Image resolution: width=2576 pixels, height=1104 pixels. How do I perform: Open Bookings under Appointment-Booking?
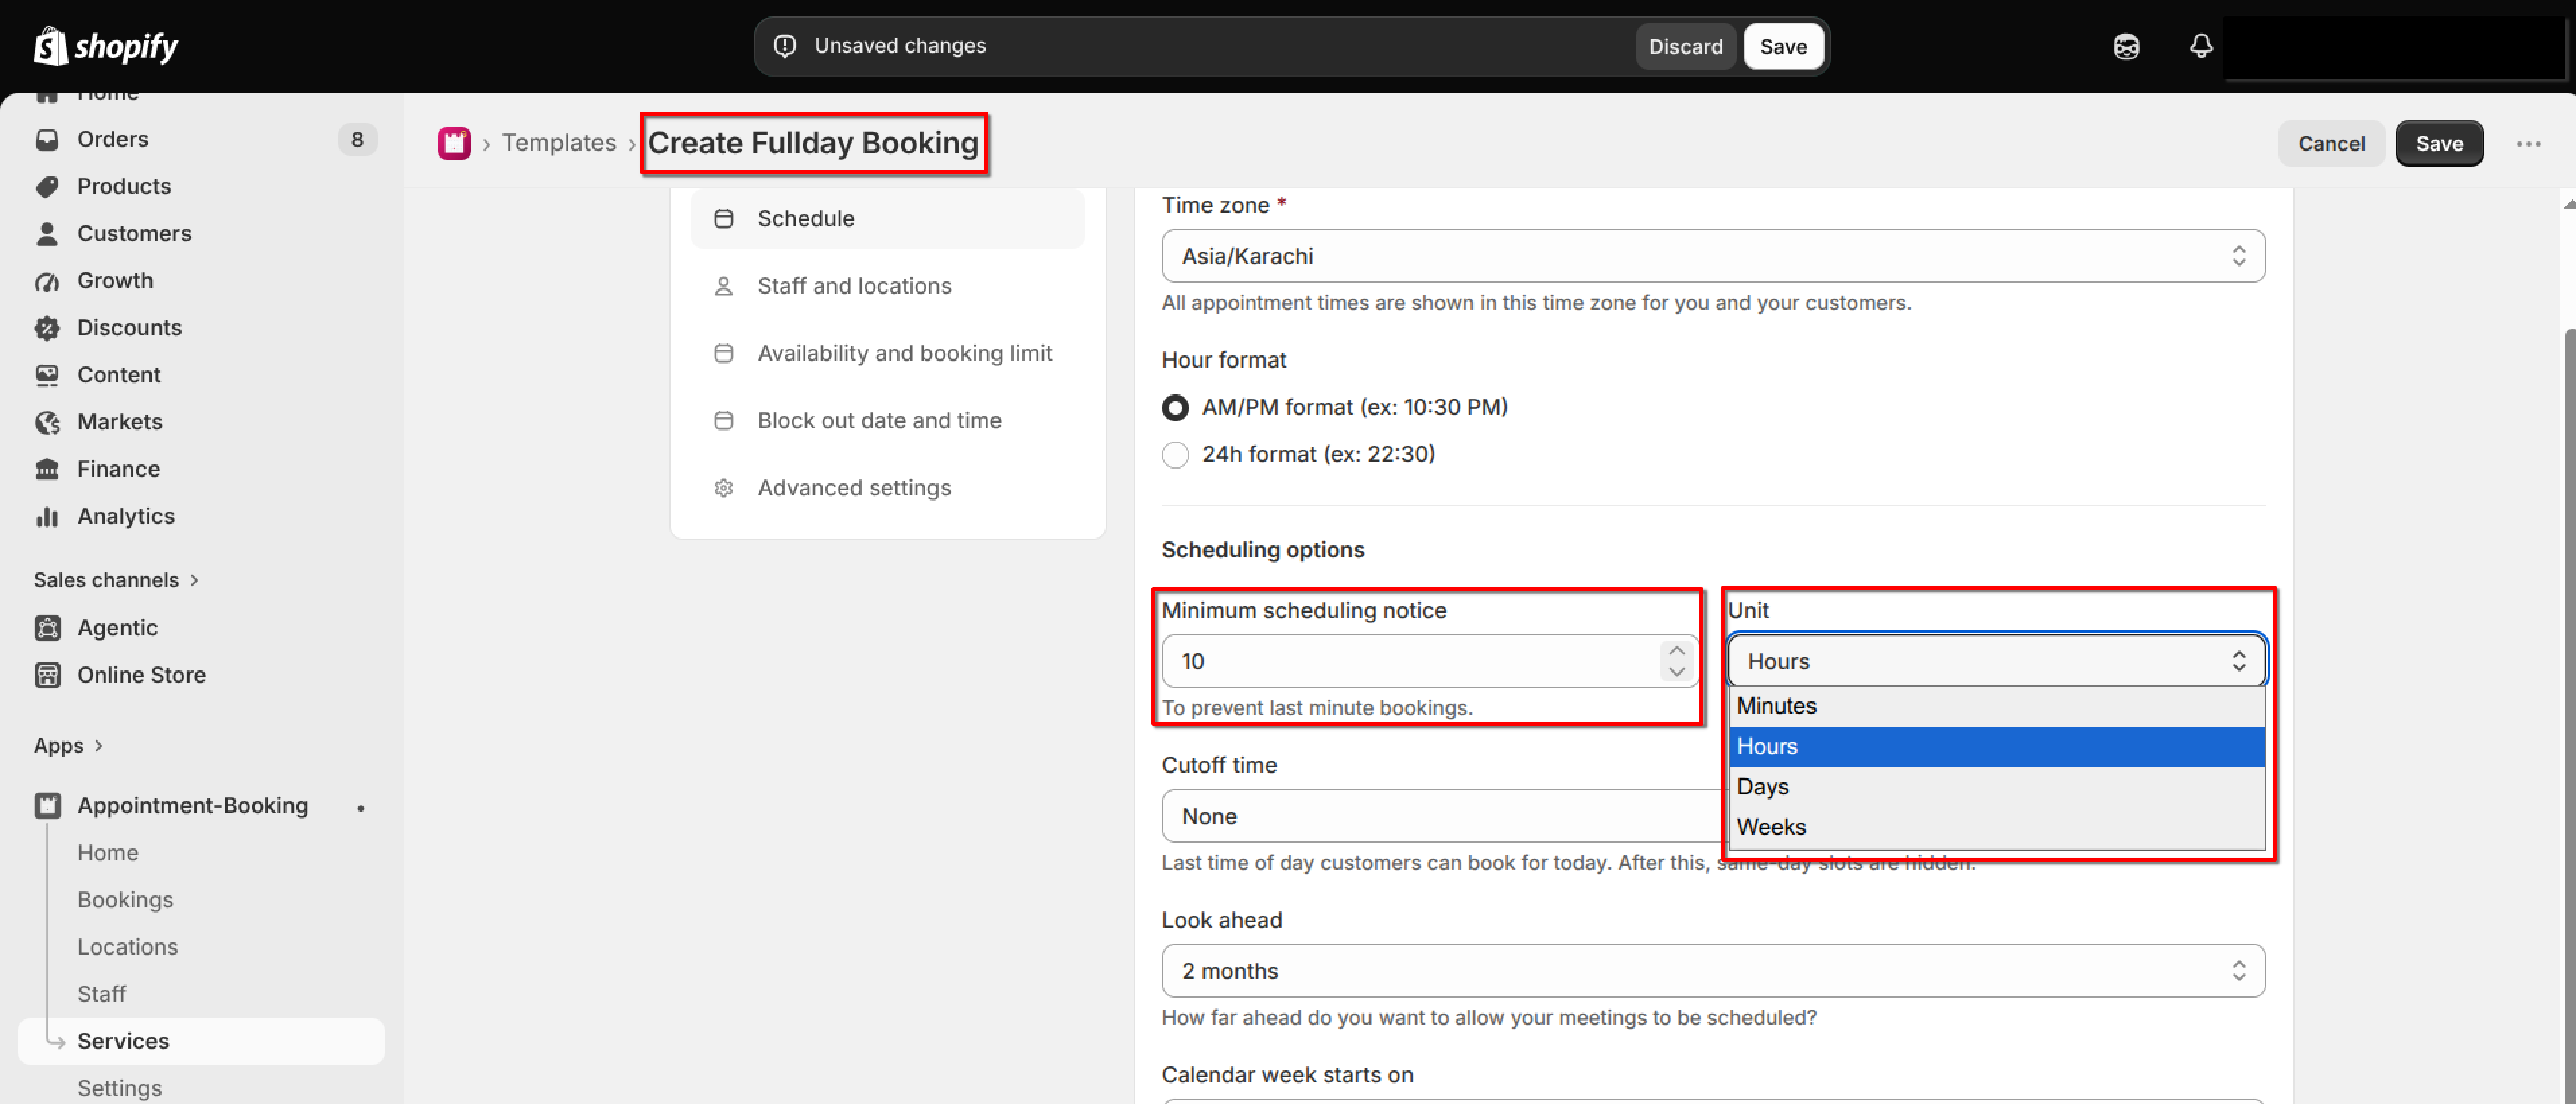(125, 900)
